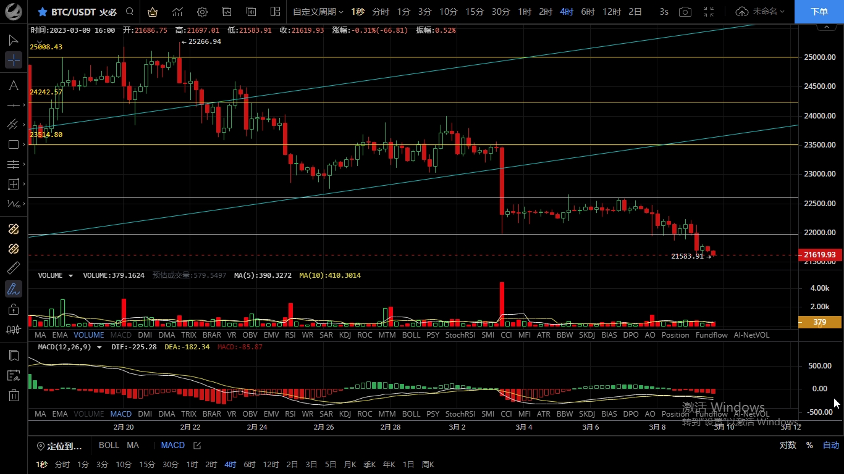Click the 379 volume value tag
Viewport: 844px width, 474px height.
[819, 322]
